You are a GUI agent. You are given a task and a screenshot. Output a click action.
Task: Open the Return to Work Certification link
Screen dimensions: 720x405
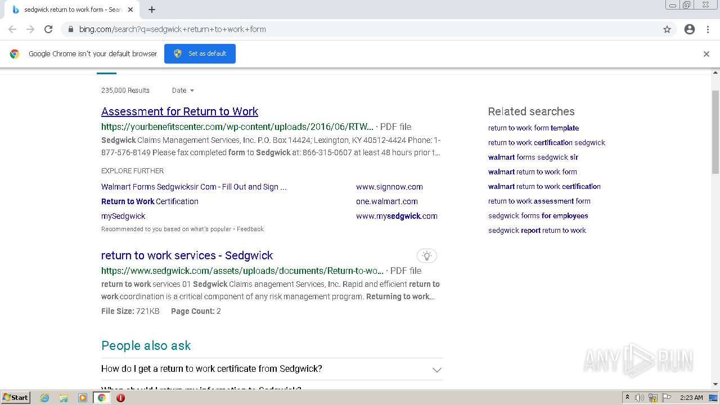click(150, 201)
